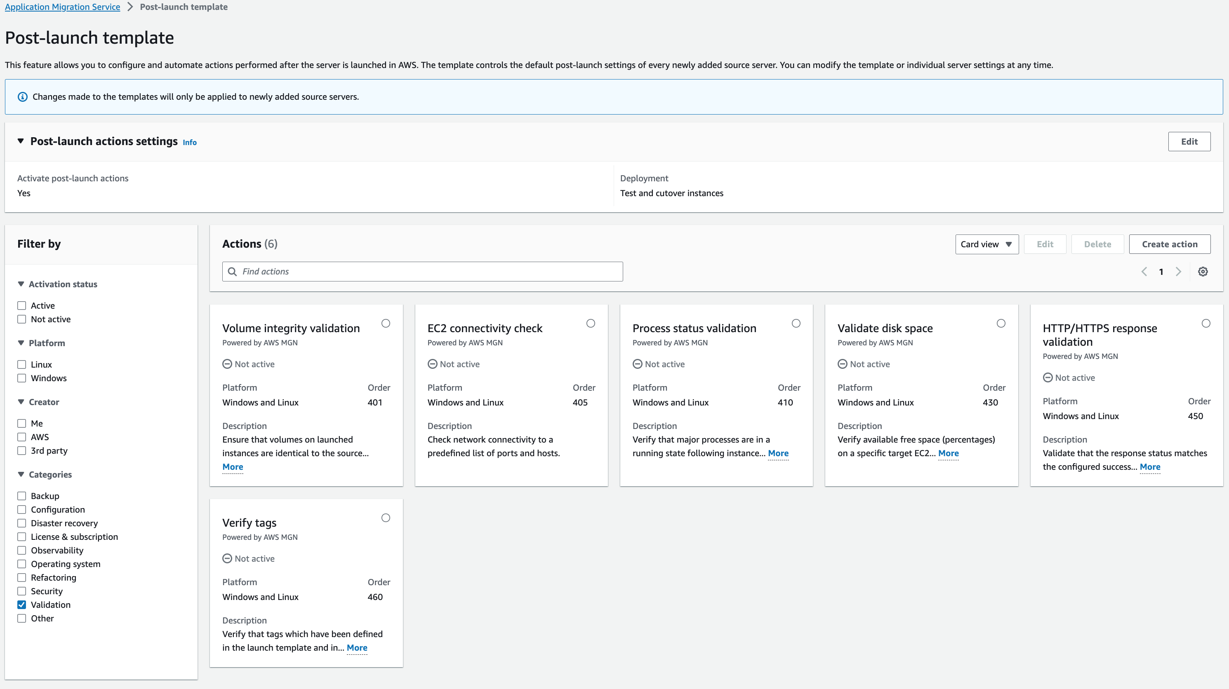This screenshot has height=689, width=1229.
Task: Click the next page arrow above the cards
Action: point(1178,271)
